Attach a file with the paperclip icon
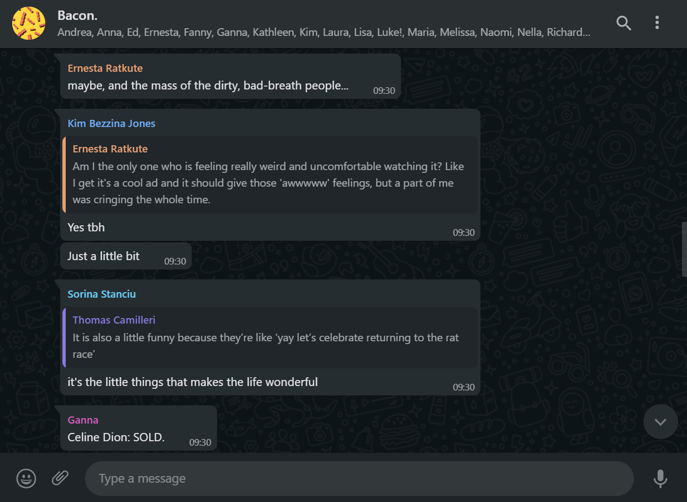 [60, 478]
